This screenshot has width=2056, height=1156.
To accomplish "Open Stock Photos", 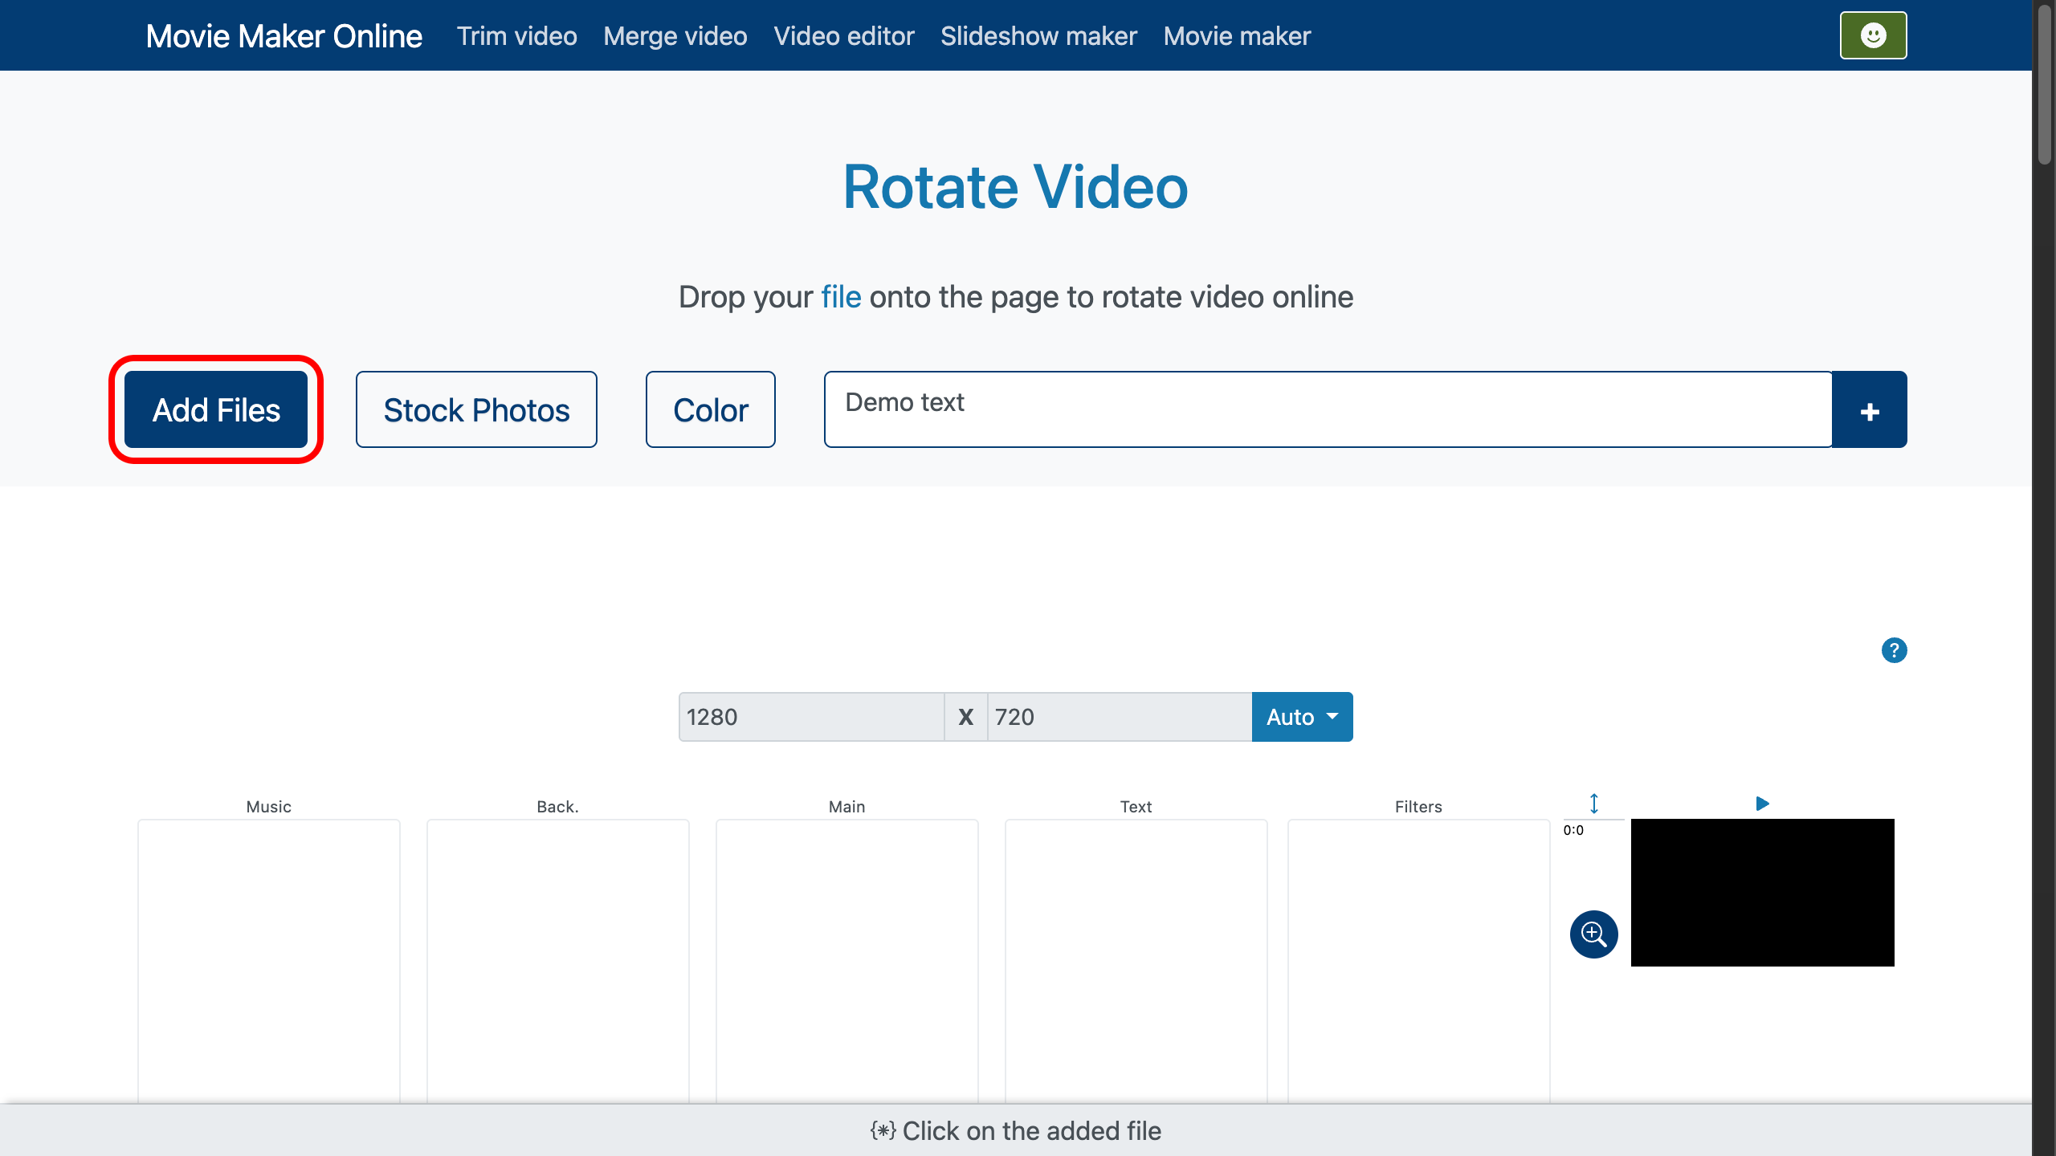I will pyautogui.click(x=476, y=409).
